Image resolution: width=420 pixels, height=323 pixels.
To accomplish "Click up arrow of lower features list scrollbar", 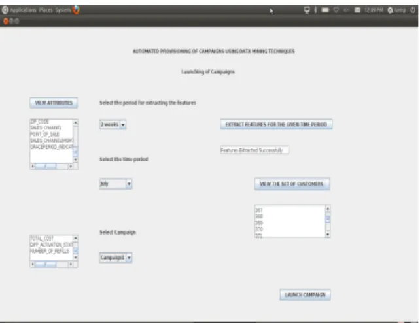I will [75, 238].
